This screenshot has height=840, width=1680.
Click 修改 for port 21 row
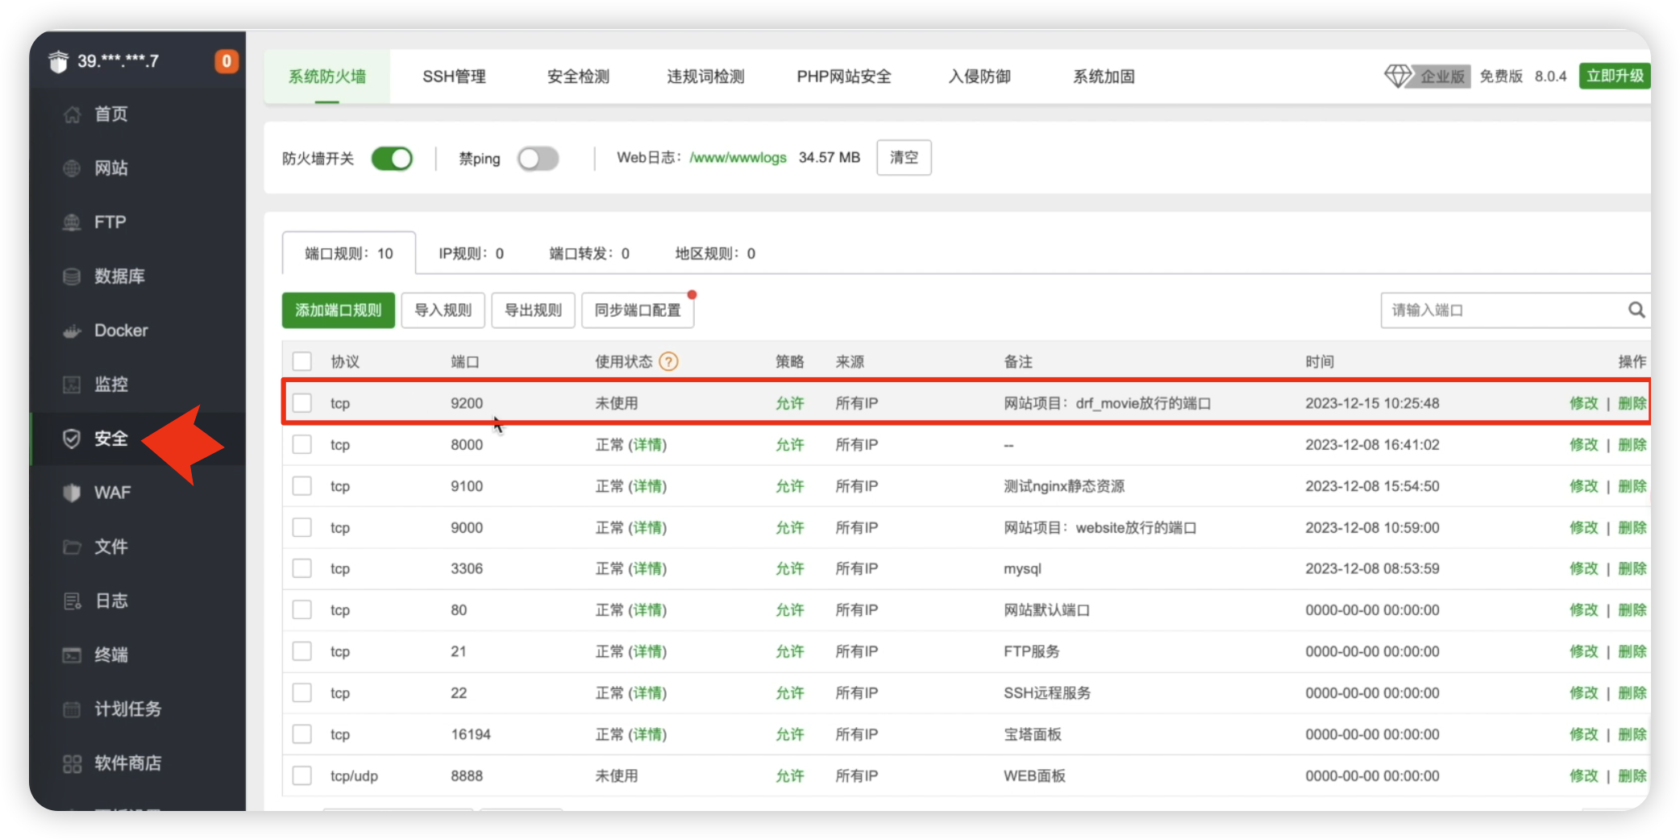[1583, 651]
